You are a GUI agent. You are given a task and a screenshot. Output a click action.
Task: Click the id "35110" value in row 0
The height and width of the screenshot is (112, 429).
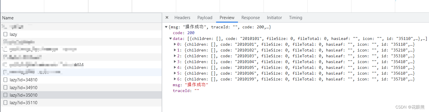pyautogui.click(x=401, y=44)
